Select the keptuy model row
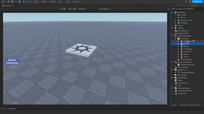 pos(187,54)
